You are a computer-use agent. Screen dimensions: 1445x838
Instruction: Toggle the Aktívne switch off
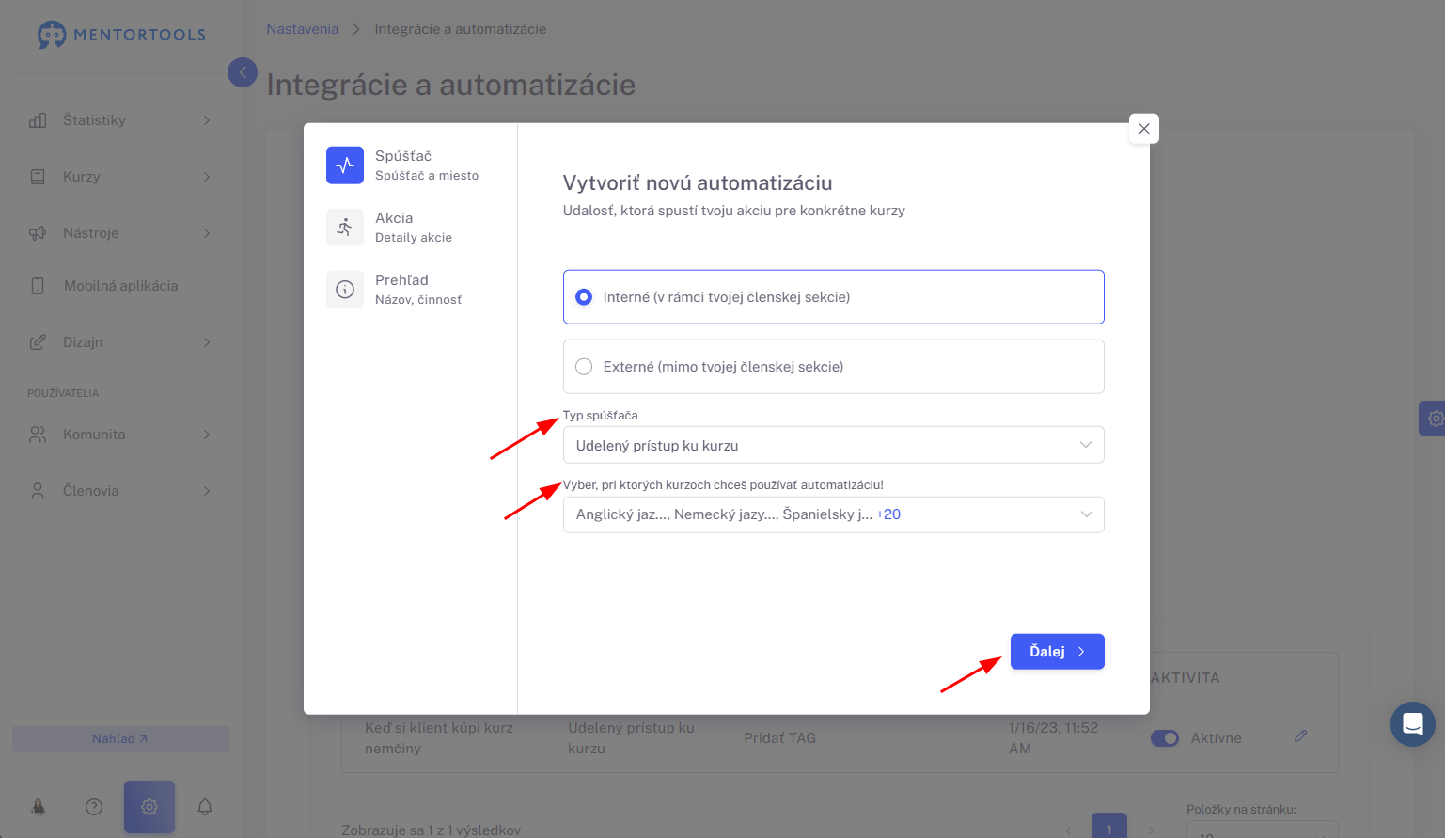coord(1165,738)
